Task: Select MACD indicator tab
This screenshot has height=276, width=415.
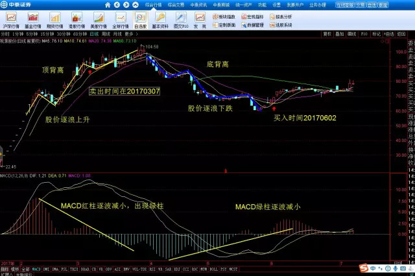Action: [x=36, y=269]
